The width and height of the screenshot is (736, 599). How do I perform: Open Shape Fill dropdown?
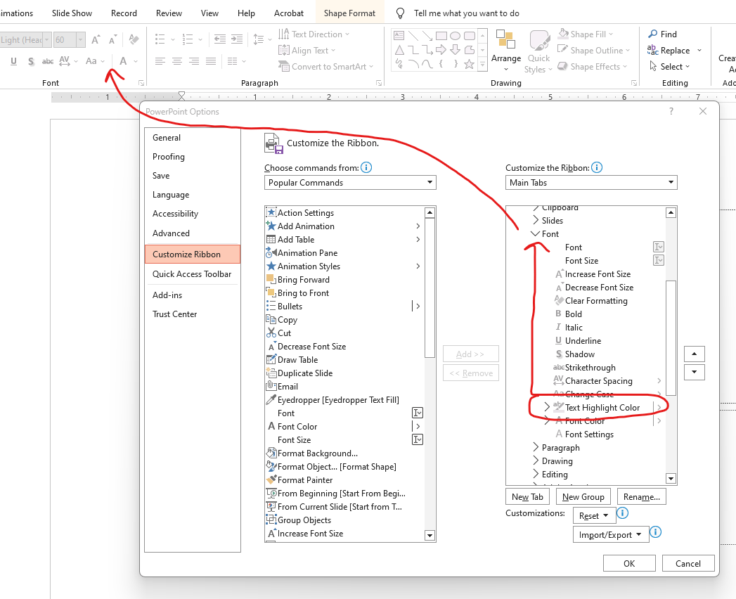coord(586,34)
